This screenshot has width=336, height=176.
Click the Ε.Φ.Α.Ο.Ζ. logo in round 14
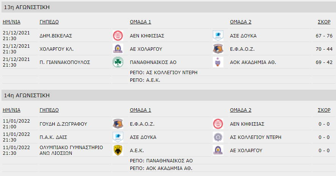point(118,124)
